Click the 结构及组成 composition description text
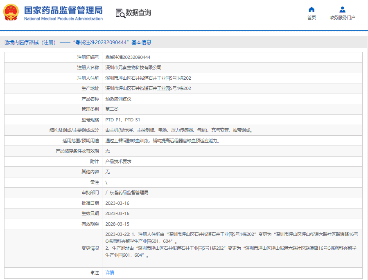 [179, 130]
